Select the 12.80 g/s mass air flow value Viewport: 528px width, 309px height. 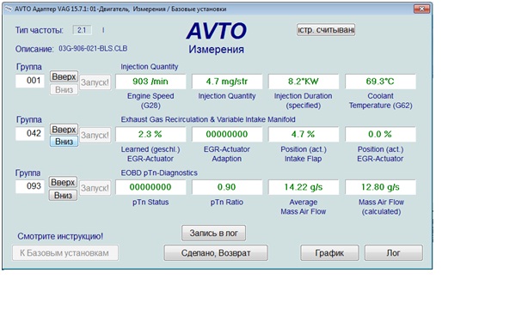coord(380,187)
